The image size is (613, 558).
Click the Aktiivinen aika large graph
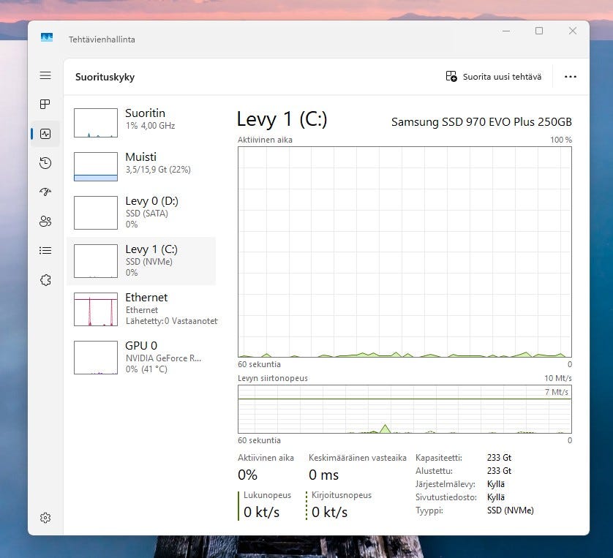point(405,252)
